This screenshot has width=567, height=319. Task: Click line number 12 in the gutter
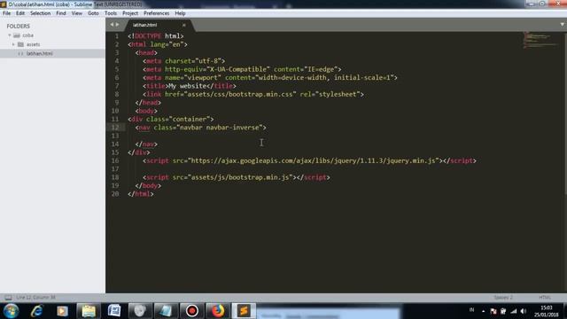(x=115, y=128)
